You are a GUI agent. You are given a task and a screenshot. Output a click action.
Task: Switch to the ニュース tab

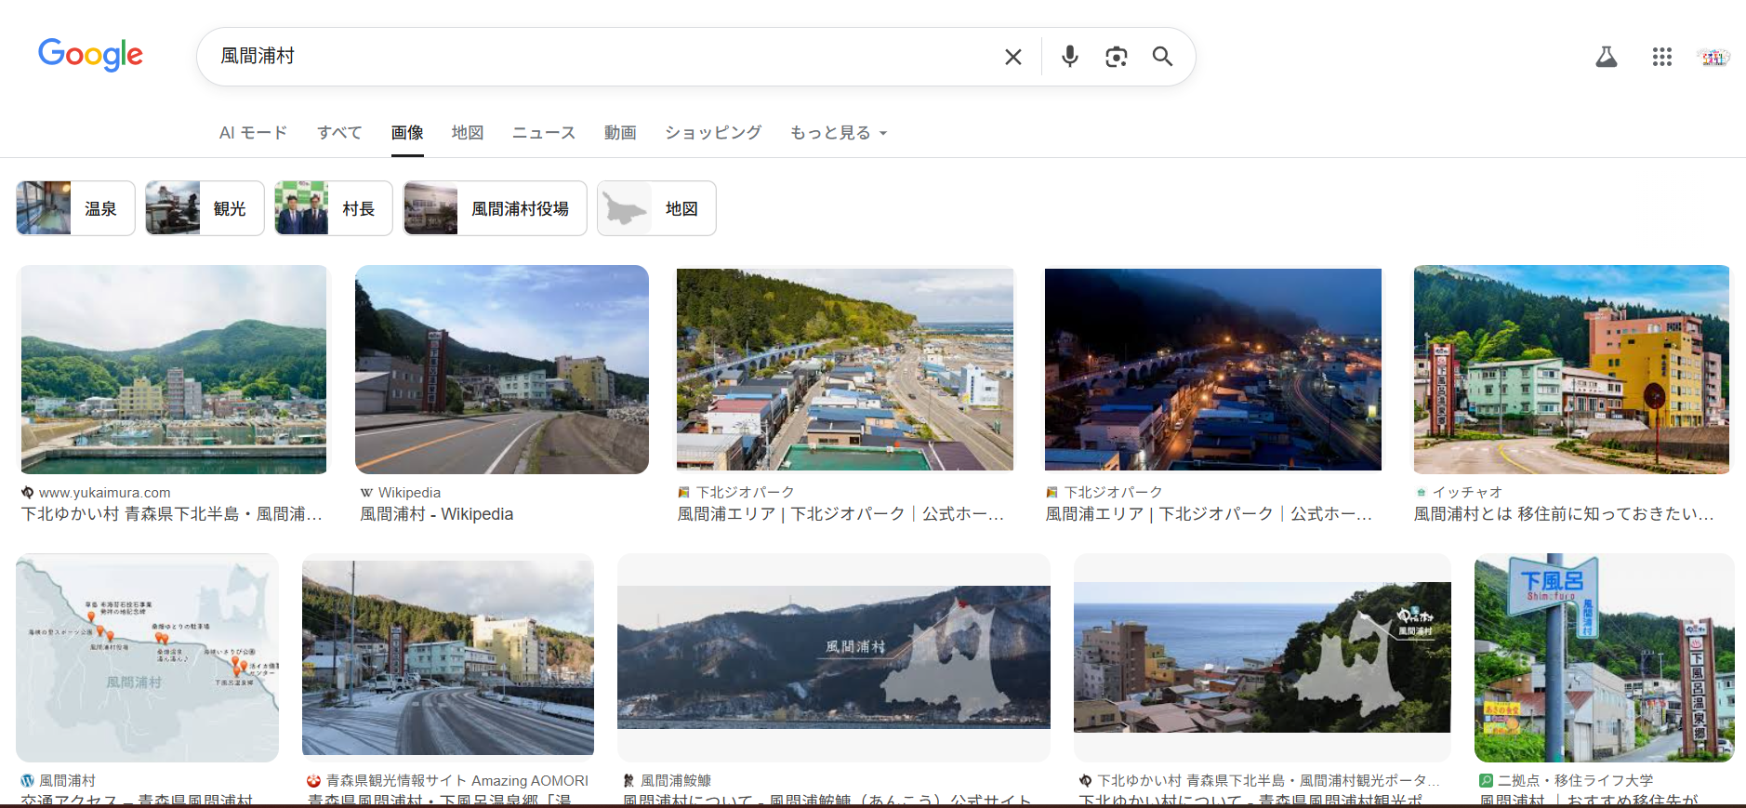(x=544, y=133)
